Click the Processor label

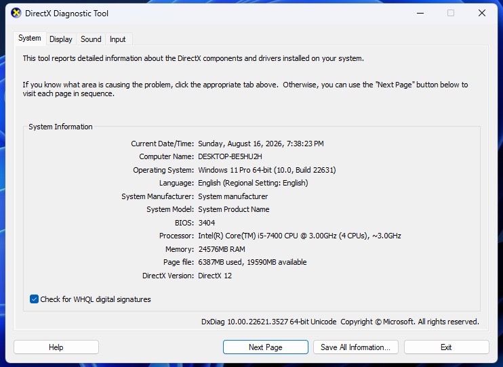177,236
